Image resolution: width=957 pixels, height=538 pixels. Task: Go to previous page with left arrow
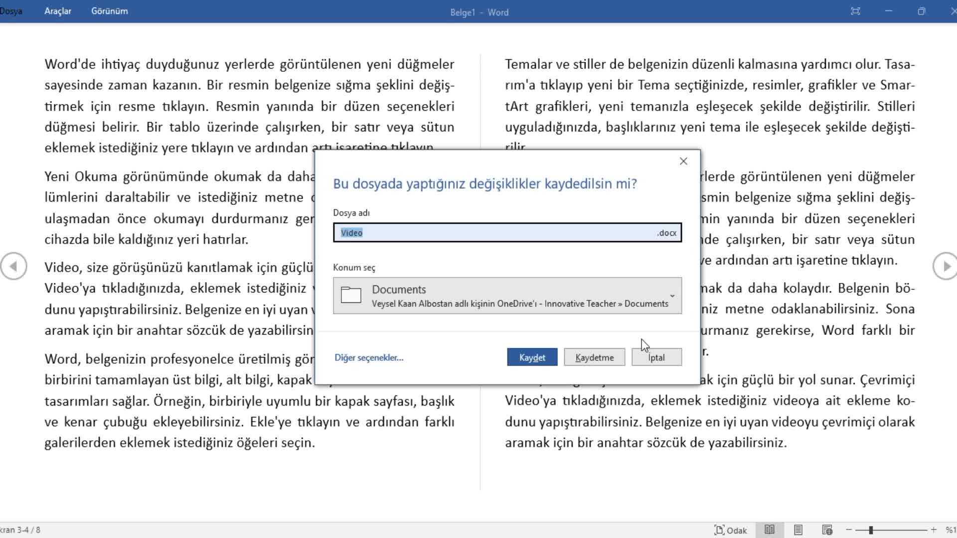13,267
